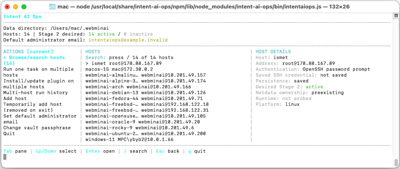Click the Platform: linux detail line
The height and width of the screenshot is (169, 400).
click(277, 104)
